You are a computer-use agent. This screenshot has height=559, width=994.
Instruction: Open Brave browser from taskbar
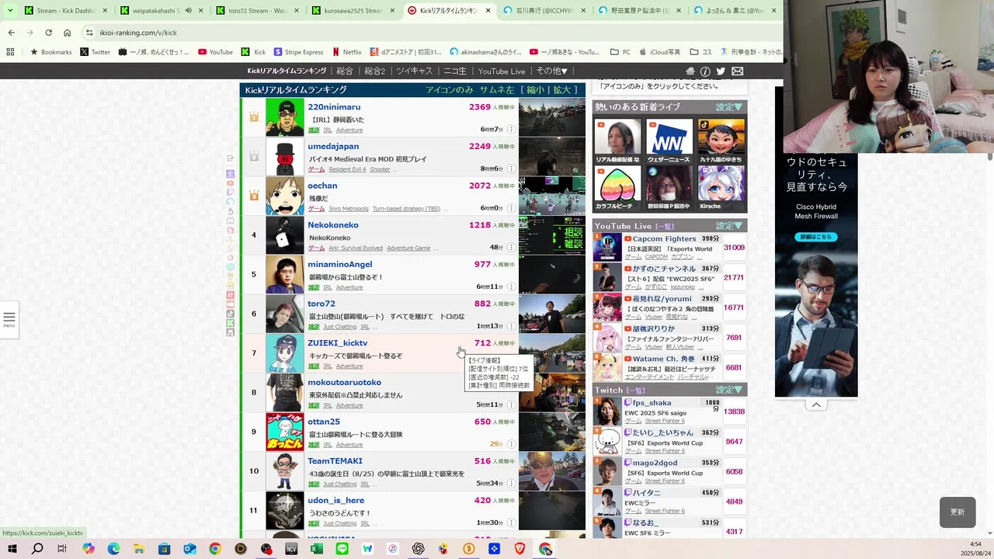click(520, 549)
